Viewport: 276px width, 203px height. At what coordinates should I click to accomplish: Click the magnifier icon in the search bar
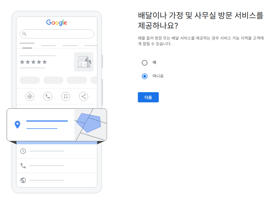(x=25, y=34)
